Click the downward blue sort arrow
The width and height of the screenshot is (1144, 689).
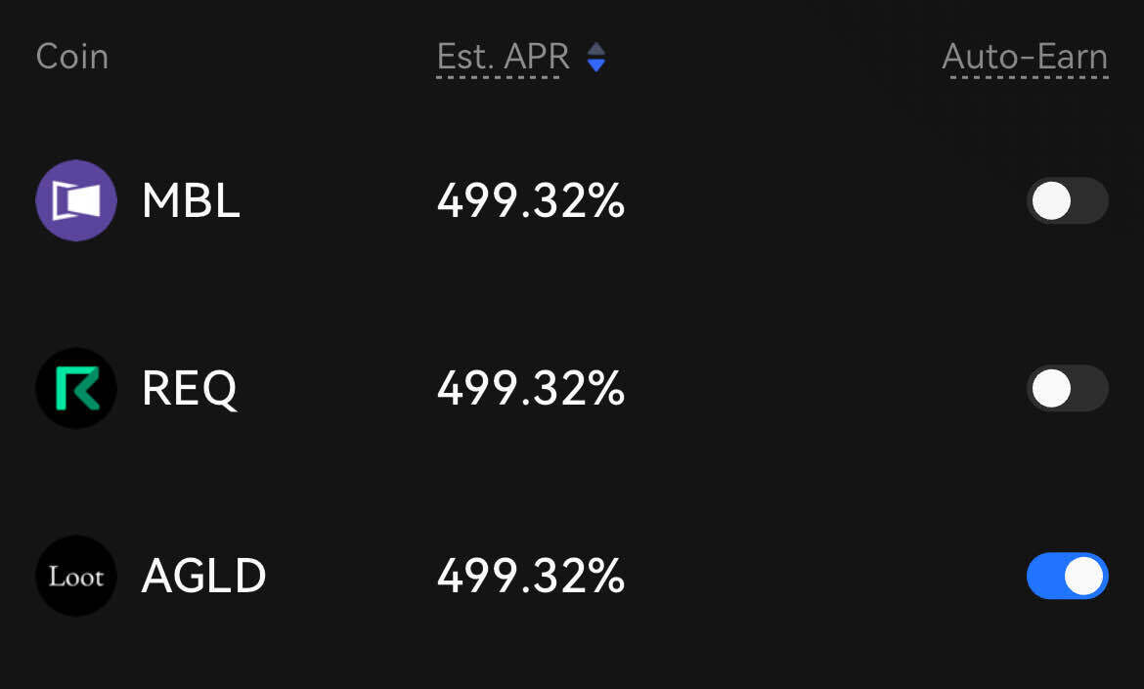[595, 65]
